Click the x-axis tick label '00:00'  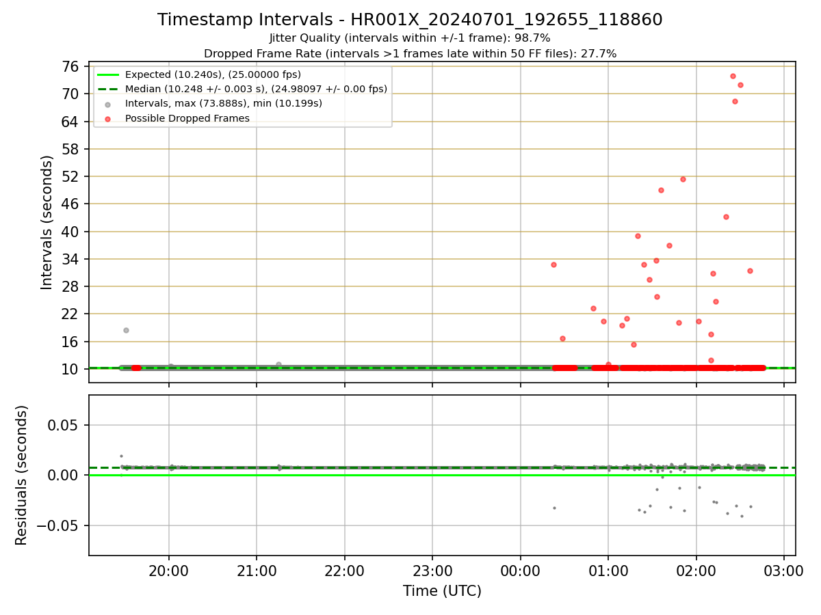(521, 571)
